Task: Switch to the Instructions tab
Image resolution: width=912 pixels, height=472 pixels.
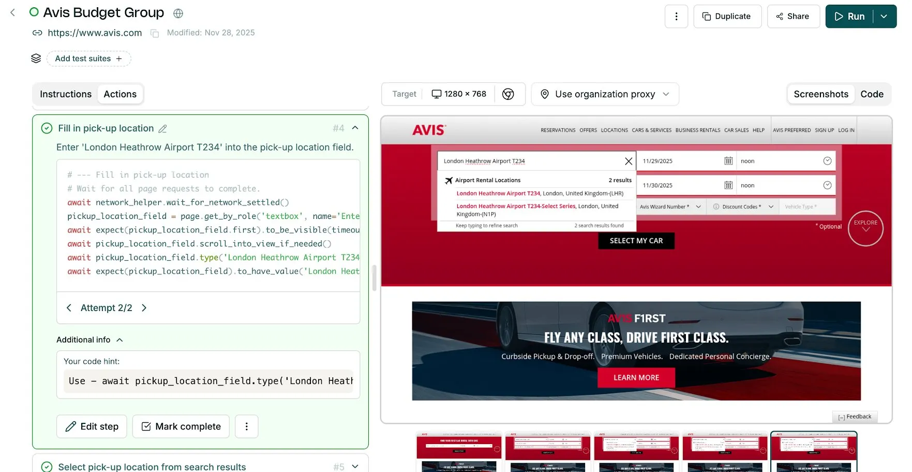Action: 66,94
